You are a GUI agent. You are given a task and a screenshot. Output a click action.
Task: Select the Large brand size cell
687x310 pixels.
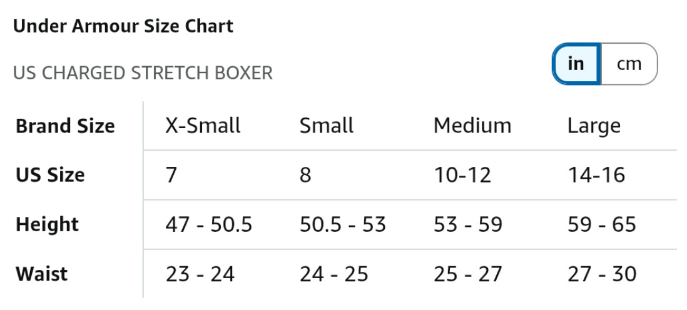[594, 126]
